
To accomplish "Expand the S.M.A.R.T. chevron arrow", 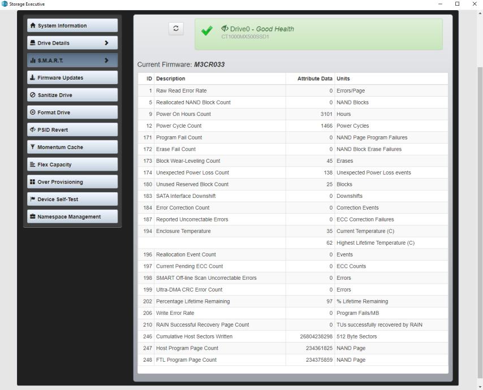I will coord(106,60).
